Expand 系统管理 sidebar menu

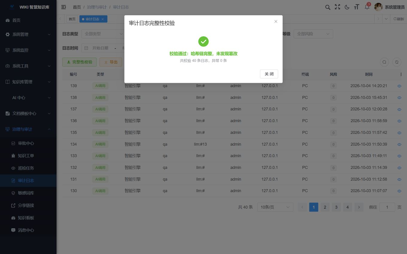pyautogui.click(x=28, y=34)
